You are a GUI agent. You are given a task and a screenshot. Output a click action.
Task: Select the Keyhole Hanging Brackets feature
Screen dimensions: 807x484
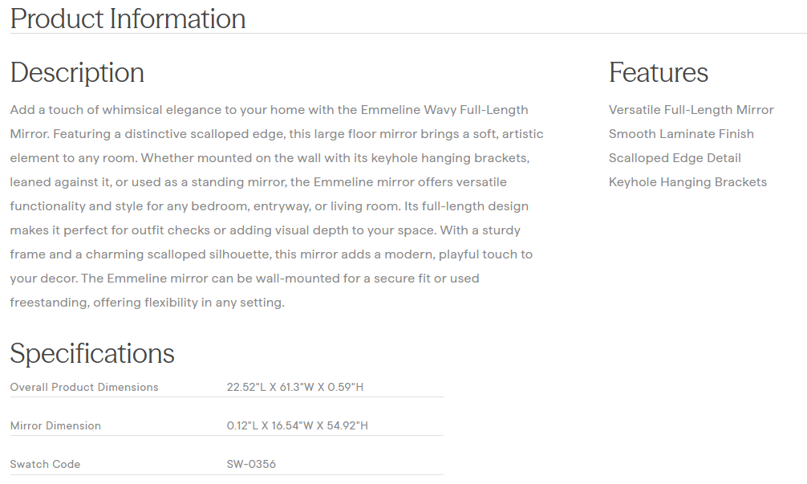point(687,182)
